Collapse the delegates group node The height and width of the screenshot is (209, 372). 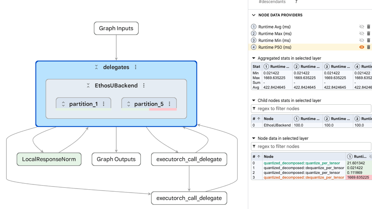(x=96, y=67)
